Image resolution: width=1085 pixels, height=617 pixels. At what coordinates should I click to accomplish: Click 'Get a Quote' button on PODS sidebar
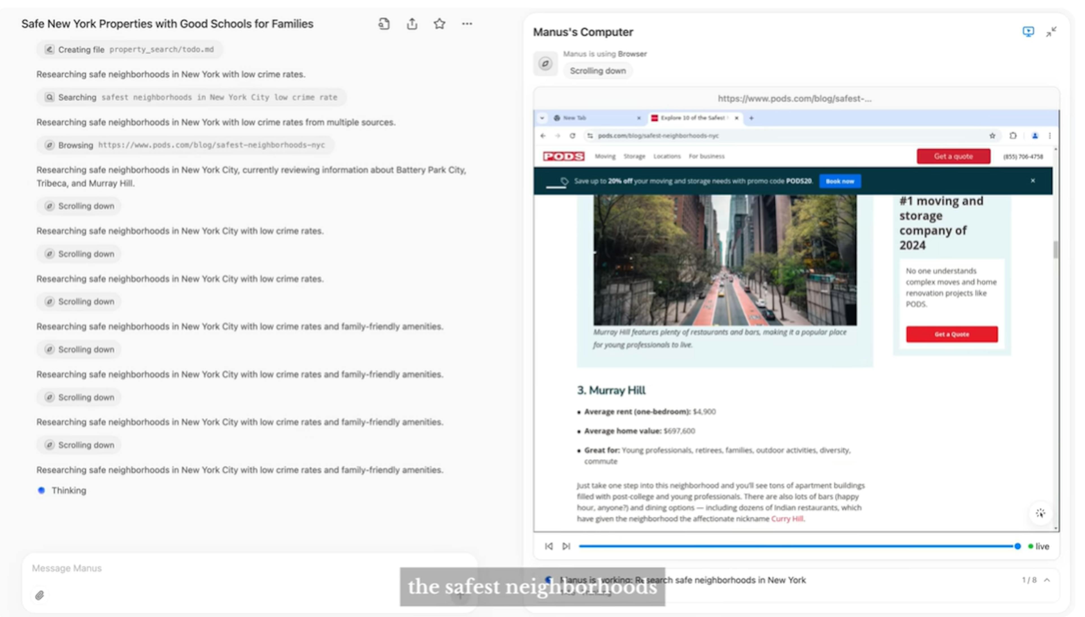[952, 334]
